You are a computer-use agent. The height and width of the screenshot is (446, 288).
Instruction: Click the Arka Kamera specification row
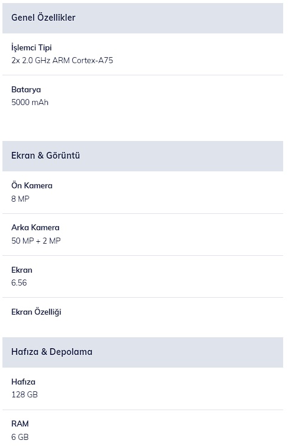[143, 235]
